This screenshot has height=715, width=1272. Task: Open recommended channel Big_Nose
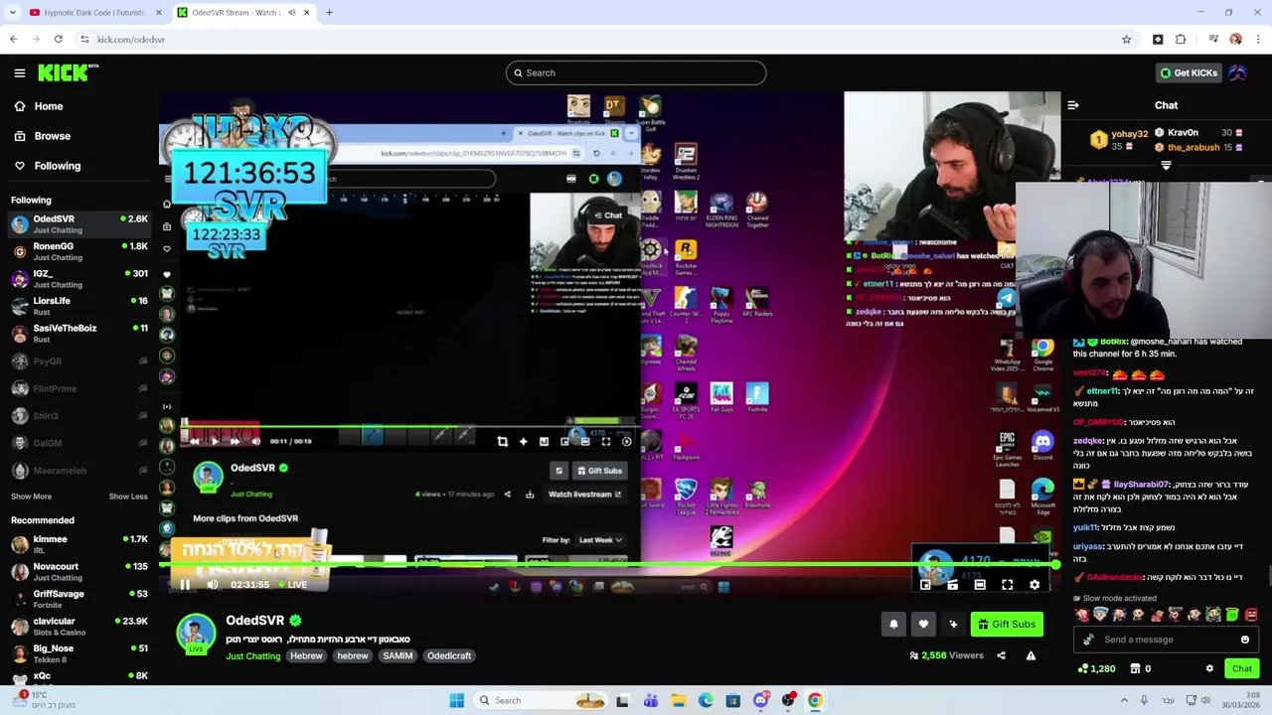pyautogui.click(x=79, y=653)
